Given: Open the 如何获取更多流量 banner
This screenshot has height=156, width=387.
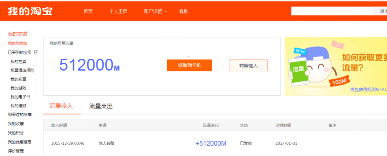Looking at the screenshot, I should 336,66.
